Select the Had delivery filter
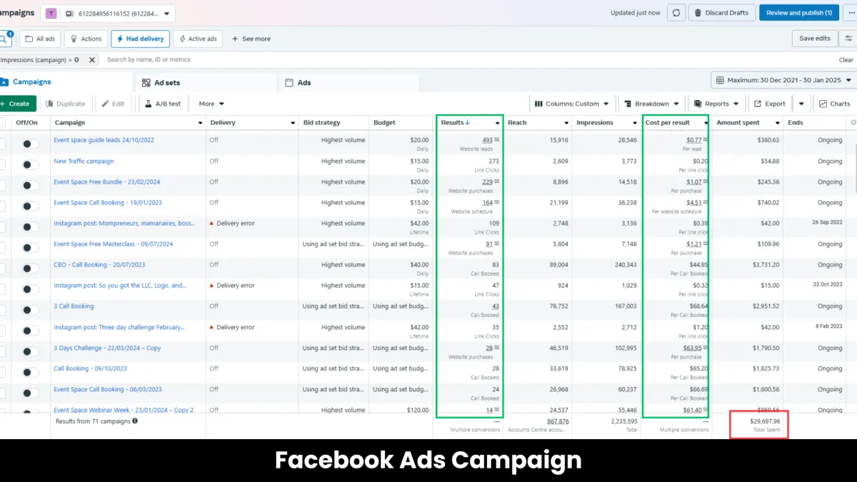 click(140, 39)
